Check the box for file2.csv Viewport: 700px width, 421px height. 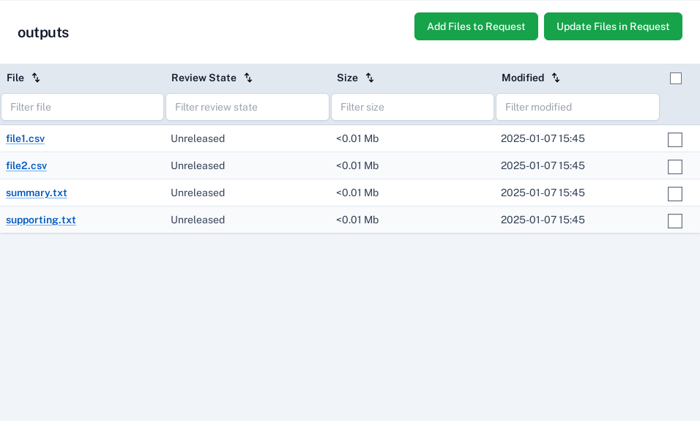click(x=674, y=166)
